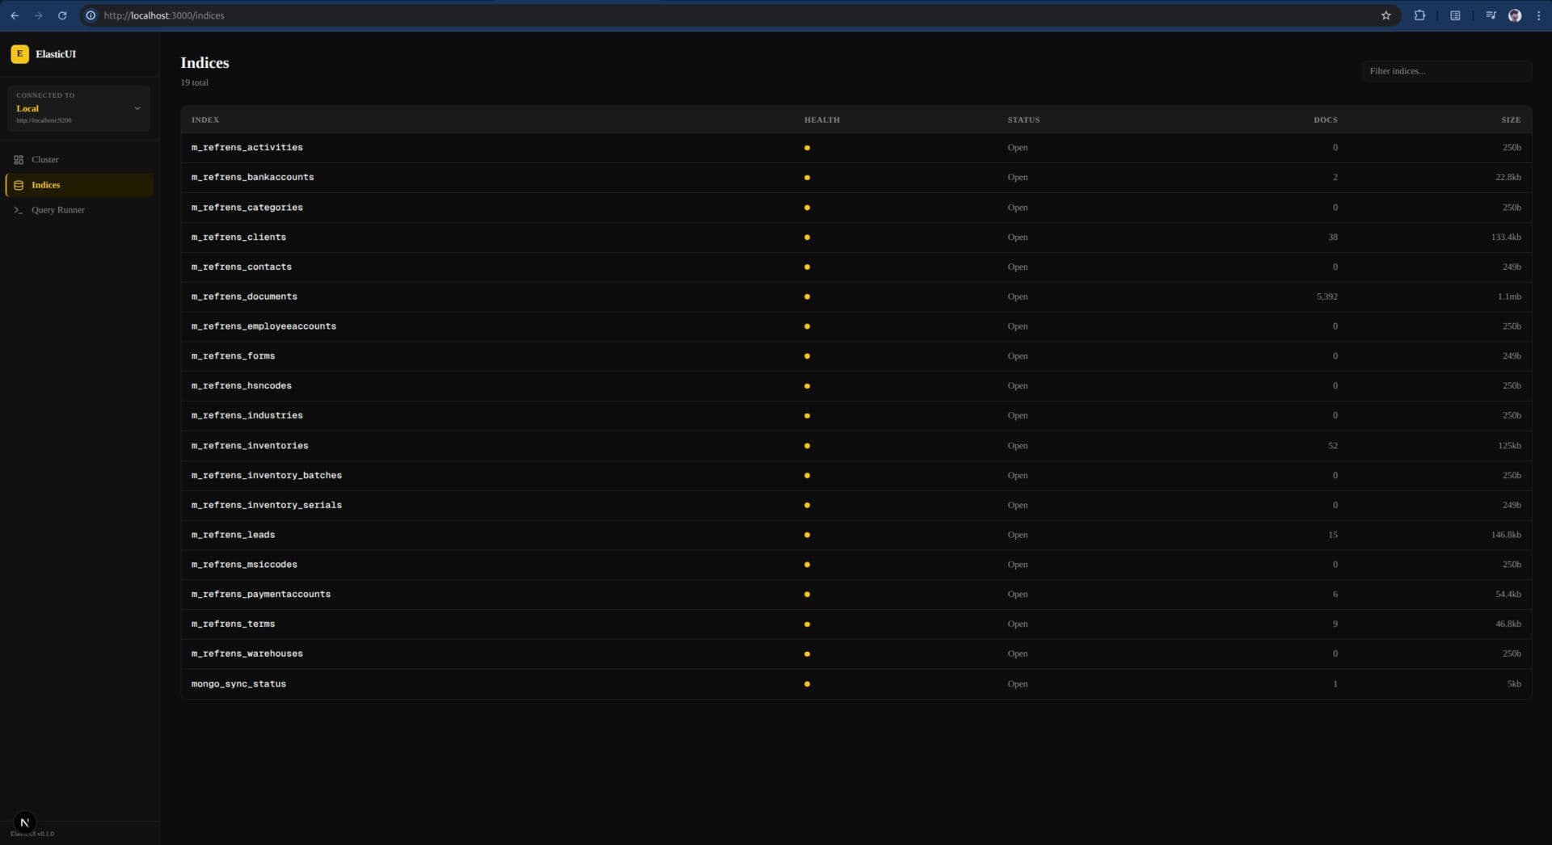The width and height of the screenshot is (1552, 845).
Task: Click the Query Runner terminal icon
Action: point(19,210)
